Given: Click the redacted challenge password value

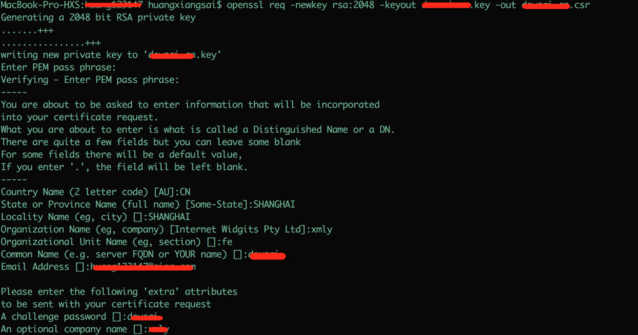Looking at the screenshot, I should (x=145, y=317).
